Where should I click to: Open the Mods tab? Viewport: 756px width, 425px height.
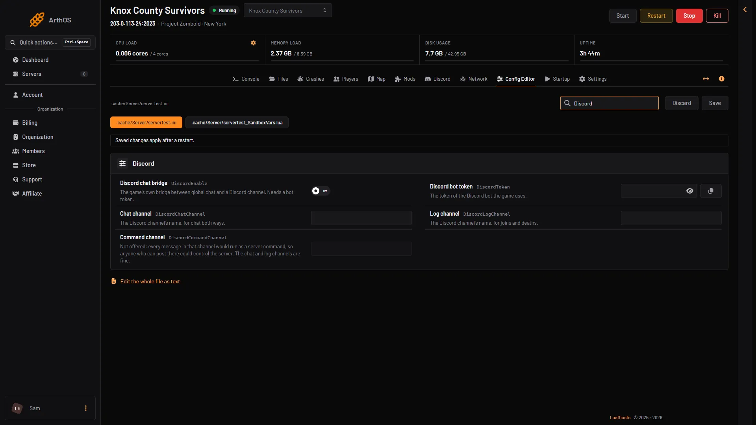(405, 79)
